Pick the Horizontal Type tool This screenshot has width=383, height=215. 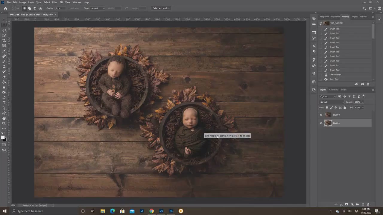tap(4, 102)
